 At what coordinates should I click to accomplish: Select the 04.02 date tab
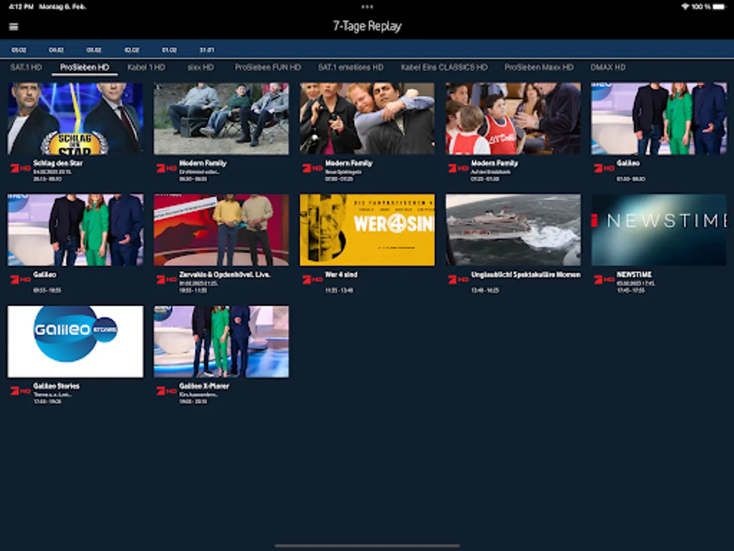(x=56, y=50)
